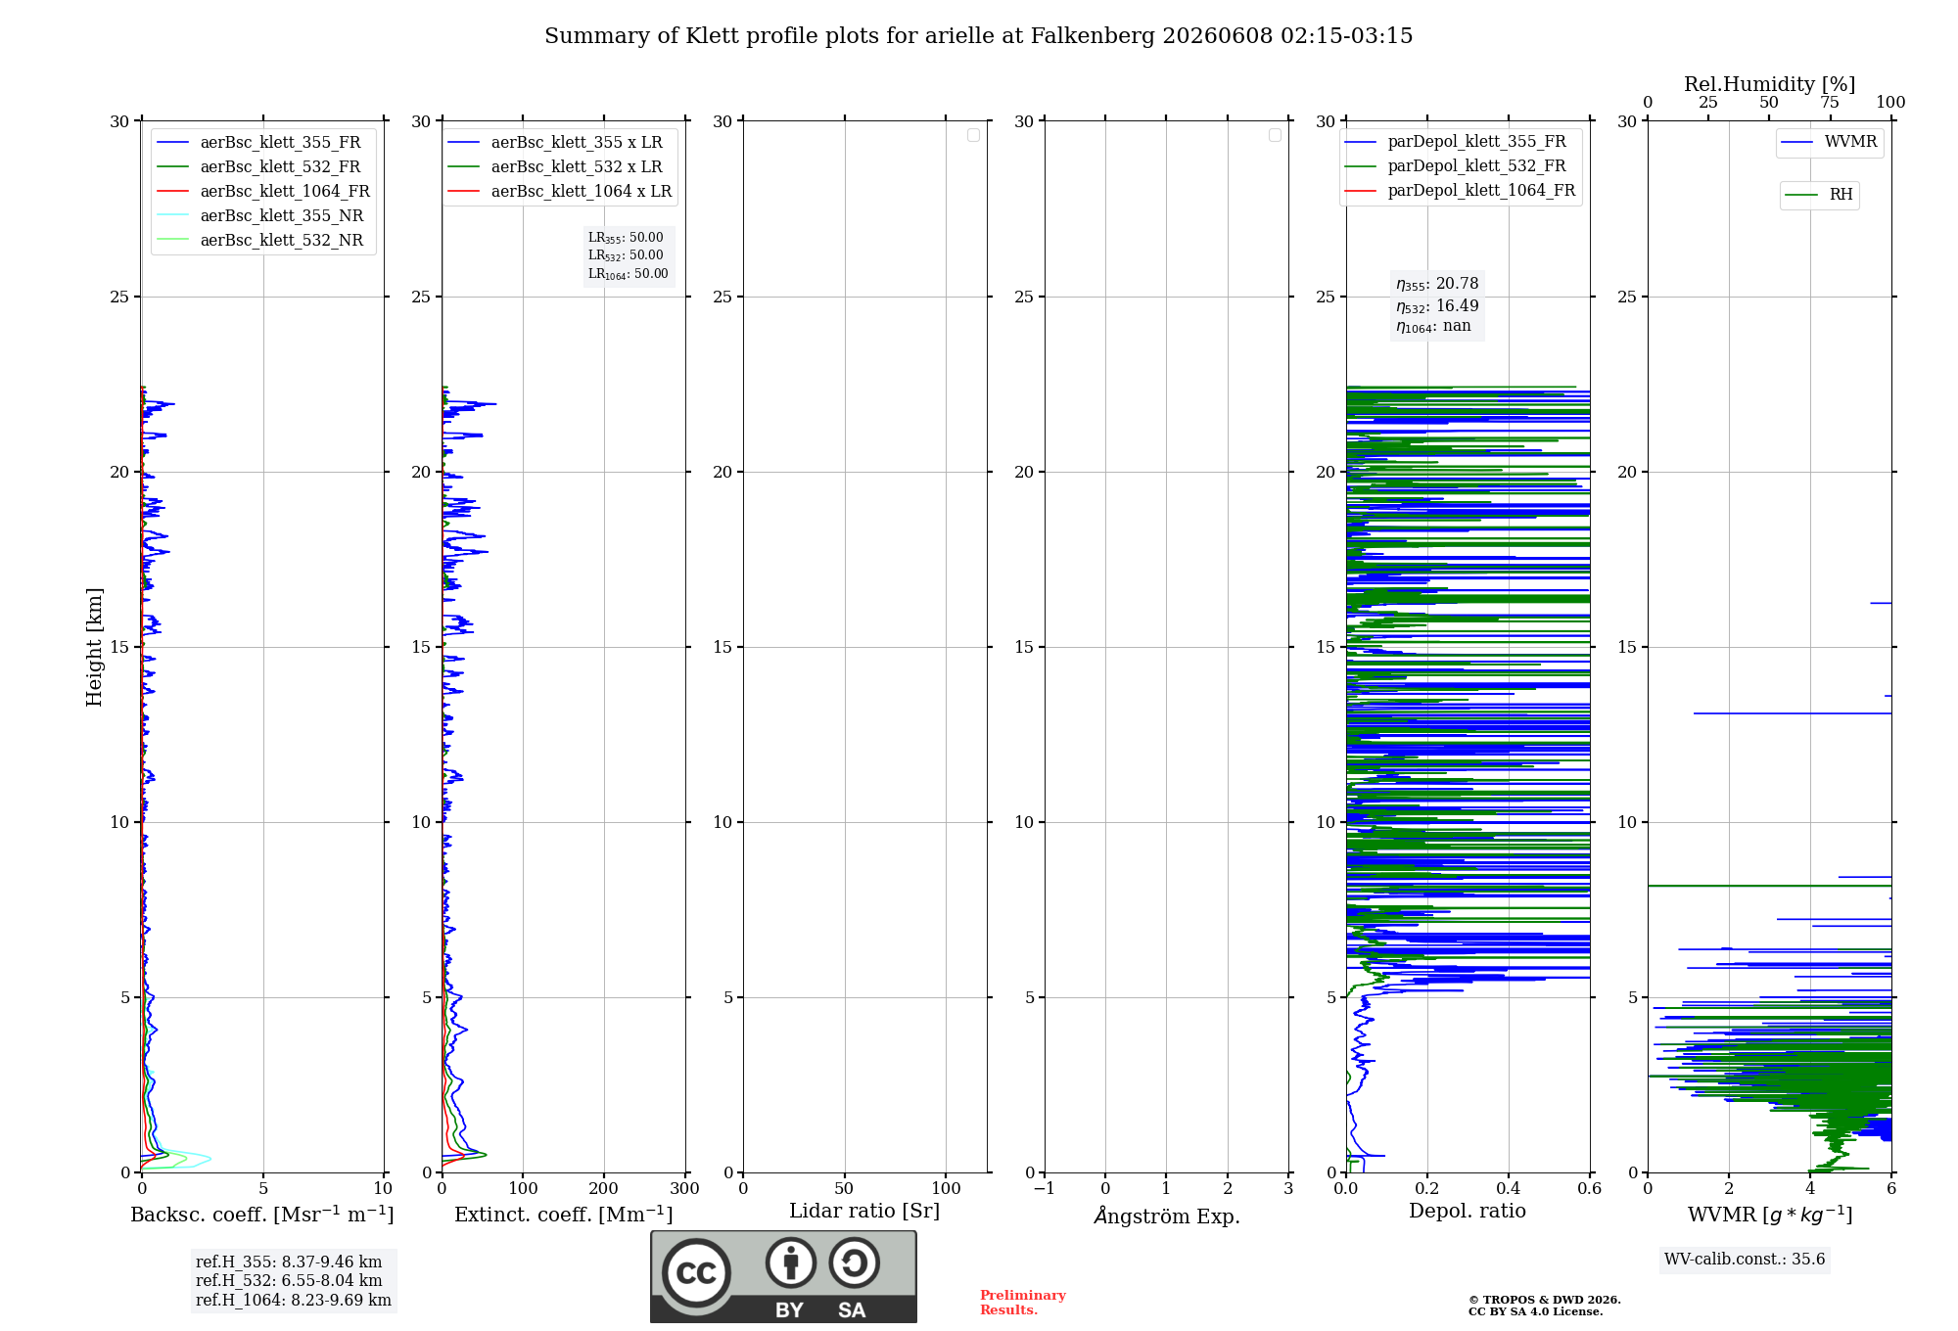Screen dimensions: 1958x1331
Task: Click the aerBsc_klett_532 x LR legend entry
Action: click(x=559, y=166)
